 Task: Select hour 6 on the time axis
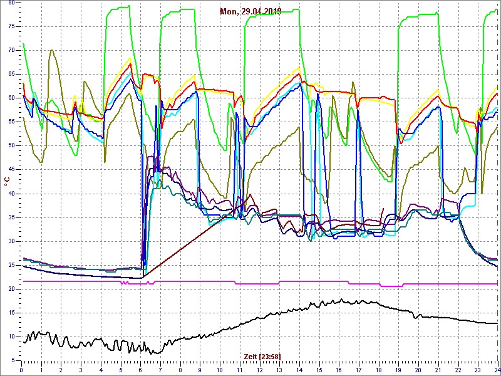tap(140, 370)
